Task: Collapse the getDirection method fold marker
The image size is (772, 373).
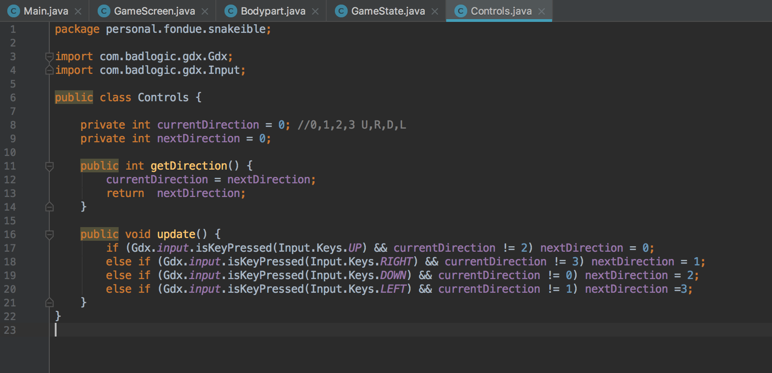Action: pos(50,166)
